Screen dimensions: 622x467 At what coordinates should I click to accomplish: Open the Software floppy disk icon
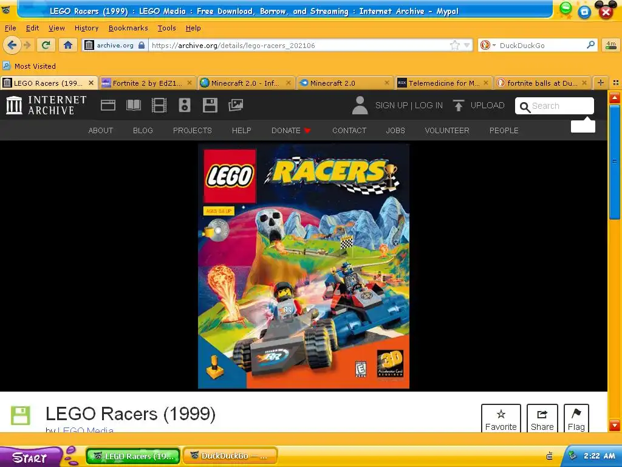click(x=210, y=105)
